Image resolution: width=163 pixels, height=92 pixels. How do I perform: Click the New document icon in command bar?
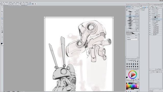coord(8,4)
